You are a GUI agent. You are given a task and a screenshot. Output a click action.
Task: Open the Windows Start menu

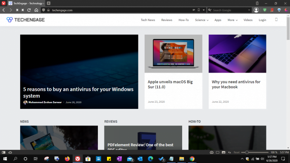pyautogui.click(x=5, y=159)
